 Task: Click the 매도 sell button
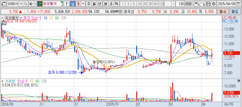pyautogui.click(x=235, y=12)
